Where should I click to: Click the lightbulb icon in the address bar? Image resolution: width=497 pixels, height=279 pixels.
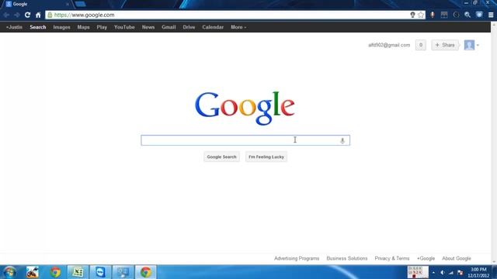point(412,15)
